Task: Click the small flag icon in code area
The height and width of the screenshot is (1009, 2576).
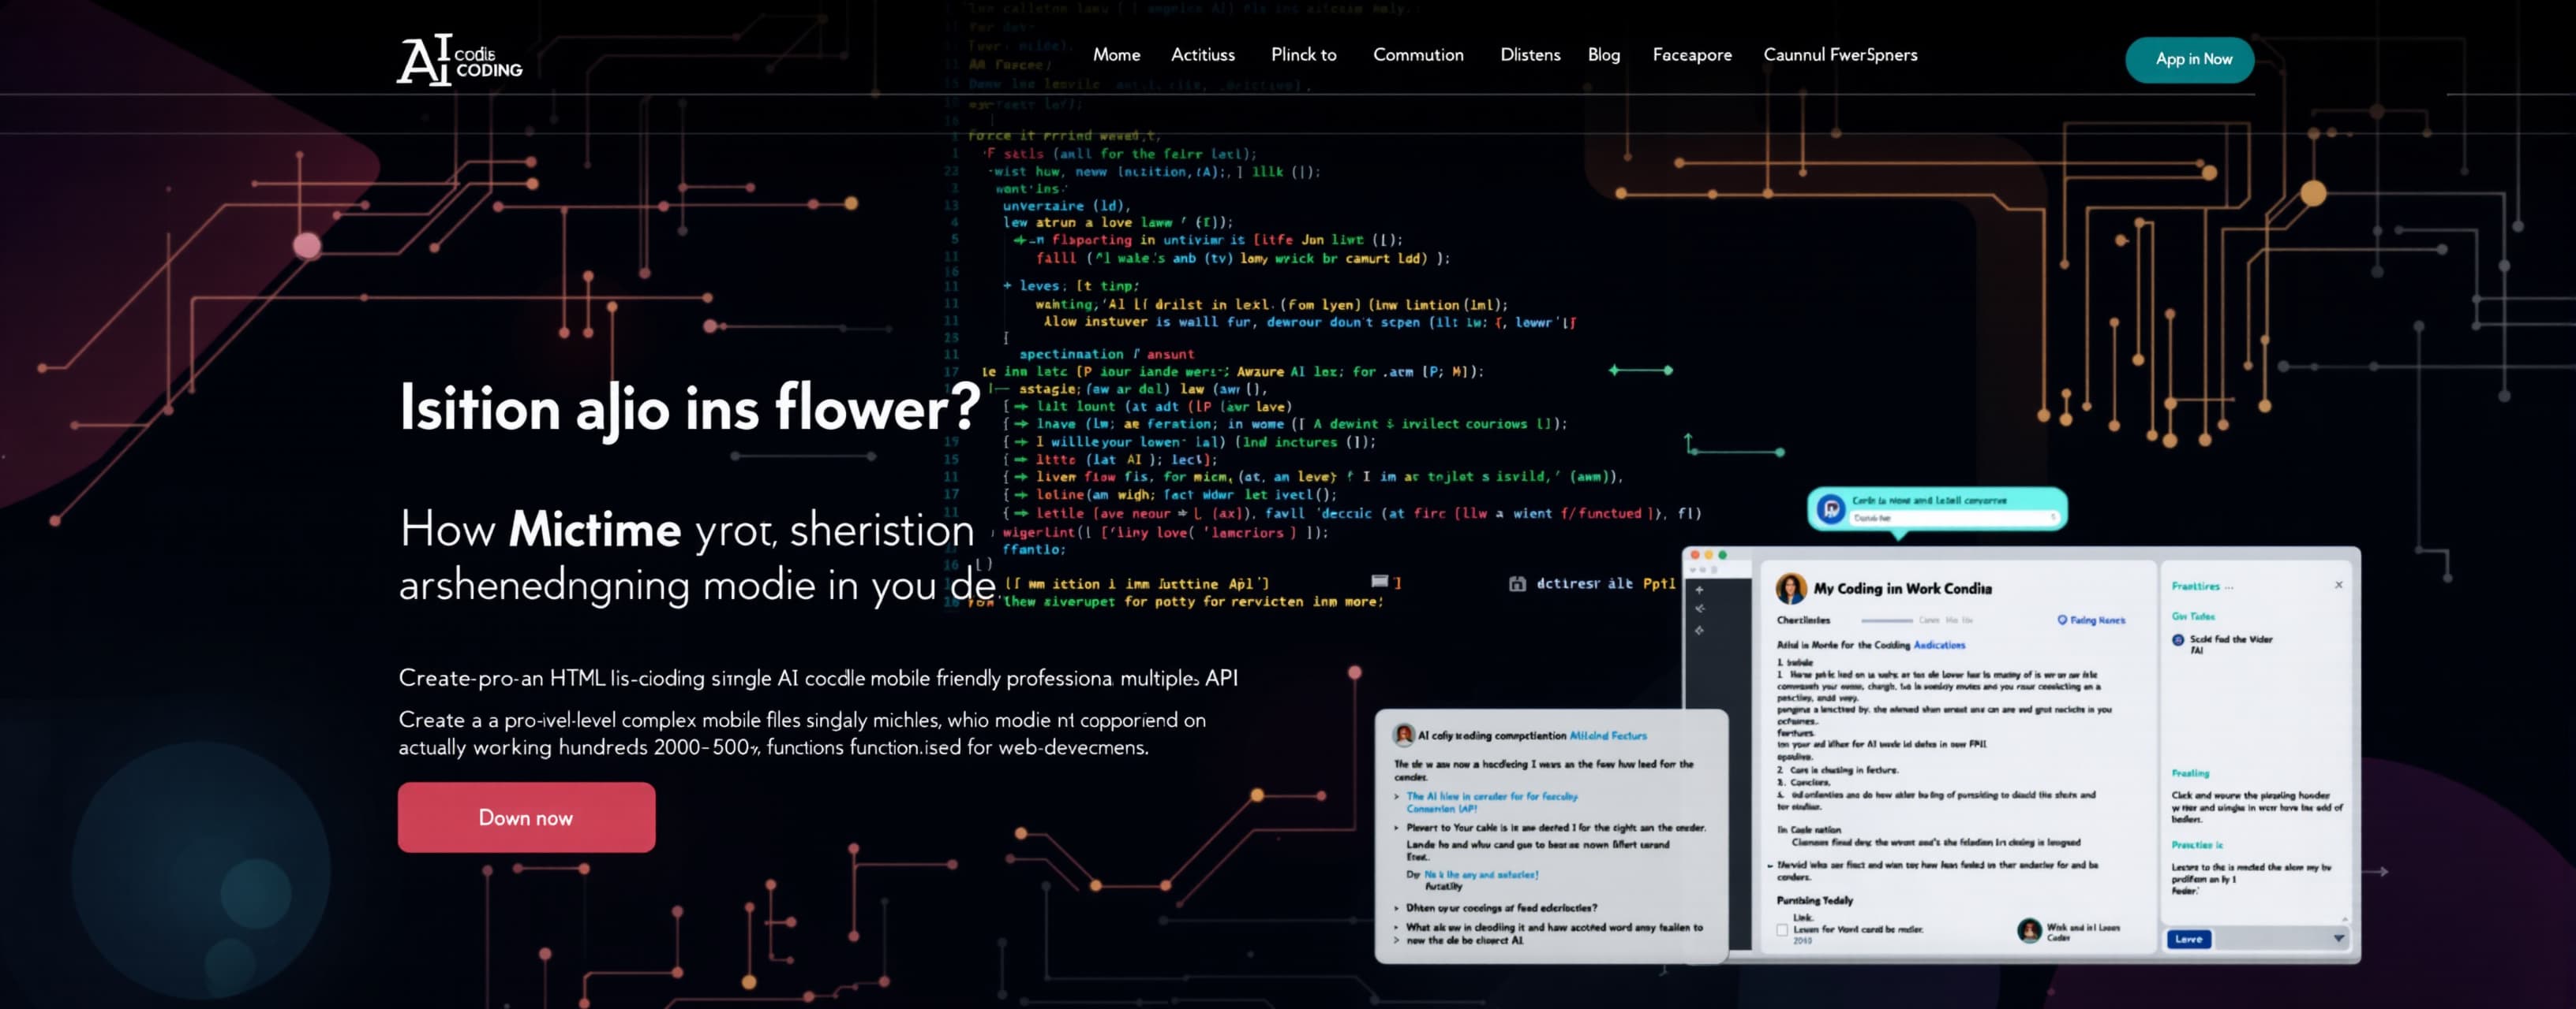Action: [x=1379, y=580]
